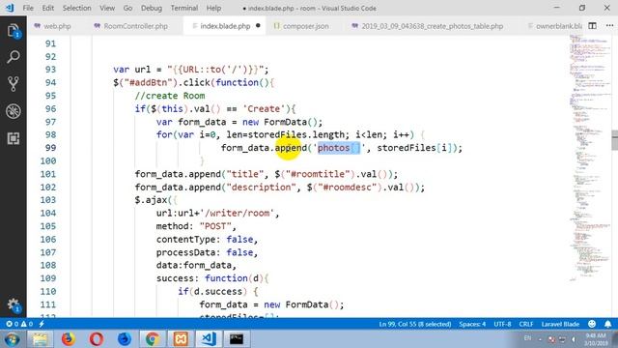Open the Debug menu
The image size is (618, 348).
[x=152, y=8]
